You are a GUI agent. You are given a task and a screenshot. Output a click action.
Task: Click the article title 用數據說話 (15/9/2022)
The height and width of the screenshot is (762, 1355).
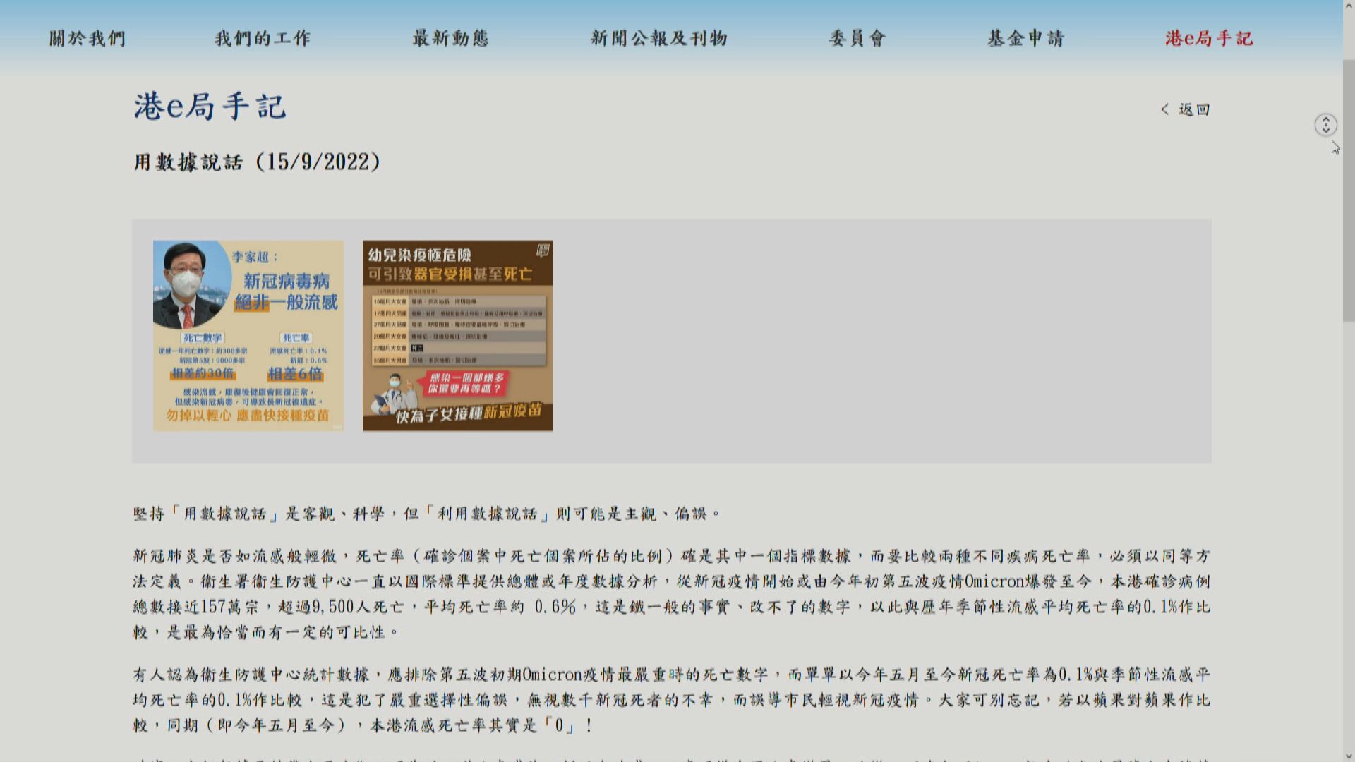point(258,162)
